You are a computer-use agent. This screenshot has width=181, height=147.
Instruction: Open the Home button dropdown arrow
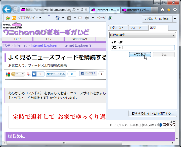click(x=63, y=18)
